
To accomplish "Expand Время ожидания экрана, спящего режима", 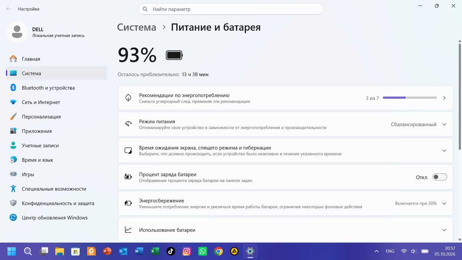I will click(285, 151).
